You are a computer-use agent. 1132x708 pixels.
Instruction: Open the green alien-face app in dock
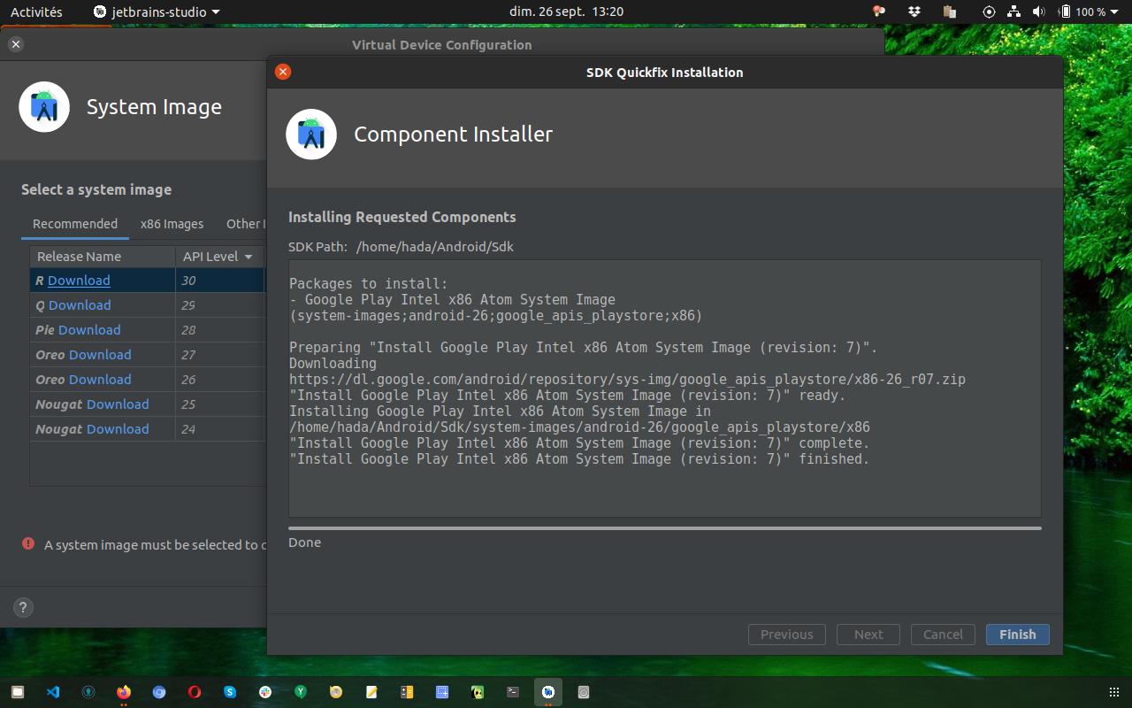(x=478, y=692)
